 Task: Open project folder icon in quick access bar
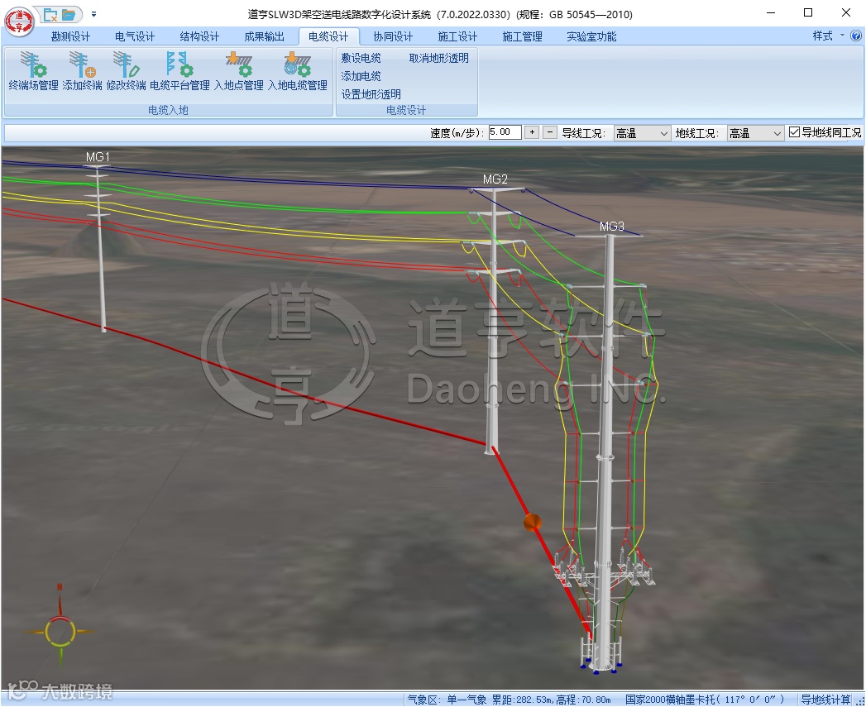pos(69,15)
